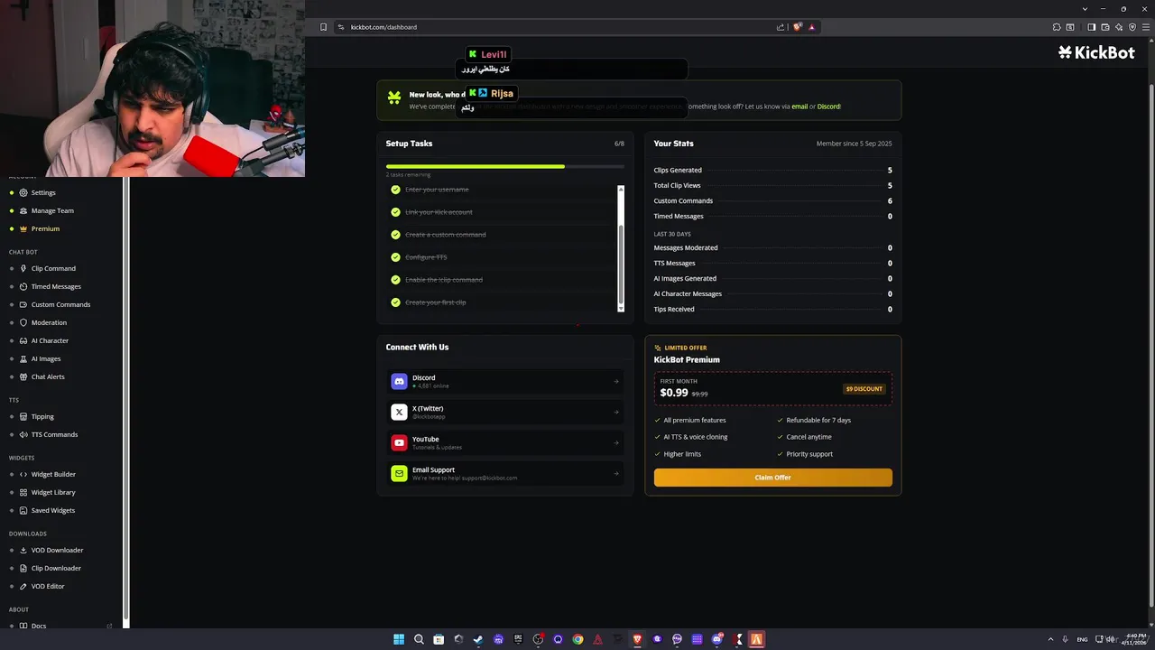Open Chat Alerts icon
Screen dimensions: 1155x650
tap(23, 376)
